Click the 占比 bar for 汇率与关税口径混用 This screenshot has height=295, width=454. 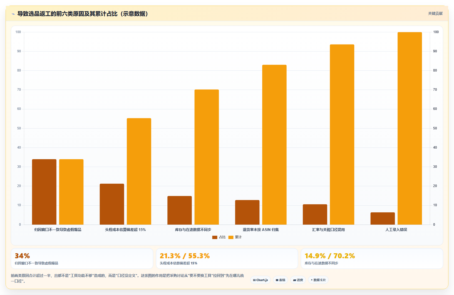315,214
